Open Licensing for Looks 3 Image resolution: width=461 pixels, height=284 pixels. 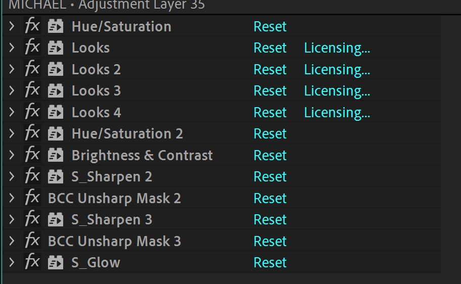[x=337, y=91]
